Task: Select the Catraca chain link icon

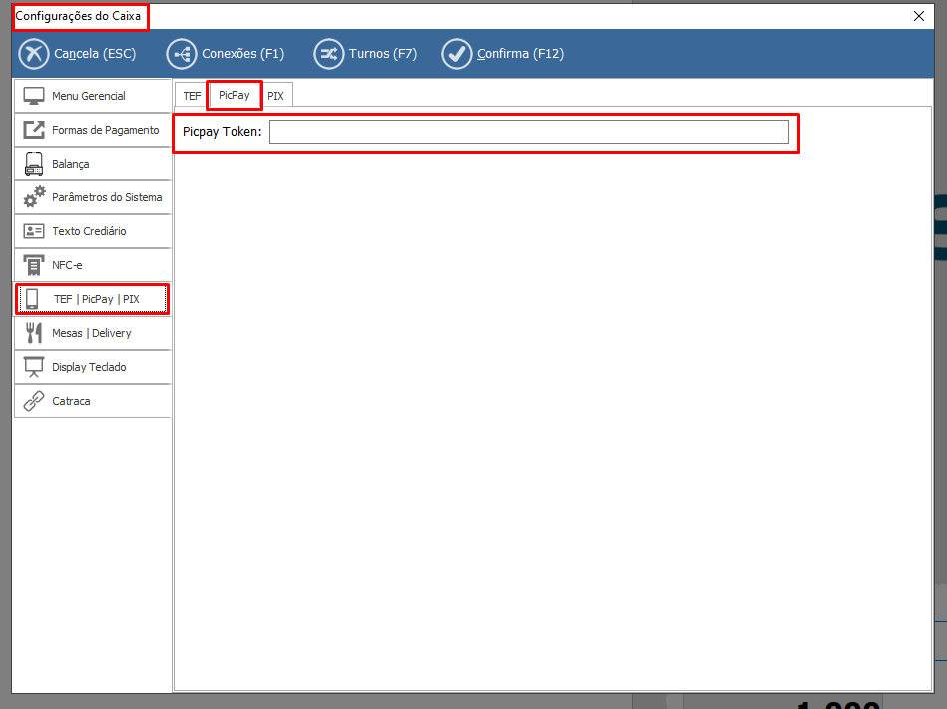Action: pos(35,401)
